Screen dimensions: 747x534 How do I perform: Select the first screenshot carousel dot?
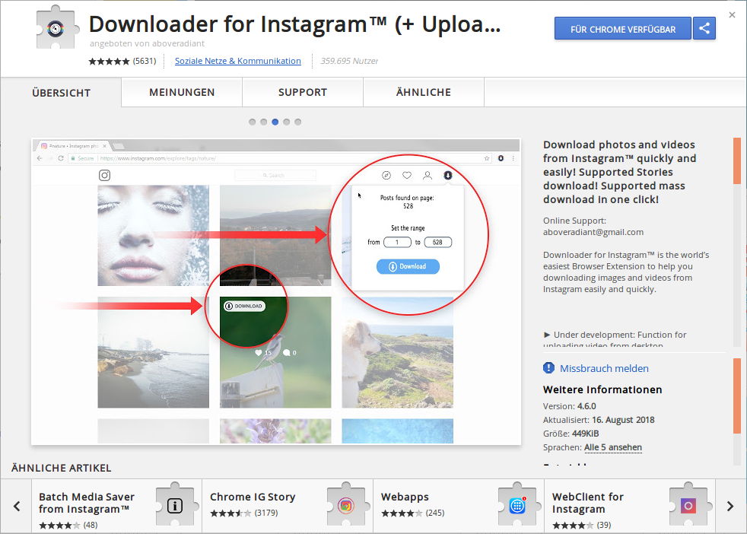click(x=252, y=122)
